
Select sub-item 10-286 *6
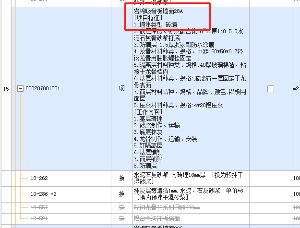pyautogui.click(x=43, y=194)
